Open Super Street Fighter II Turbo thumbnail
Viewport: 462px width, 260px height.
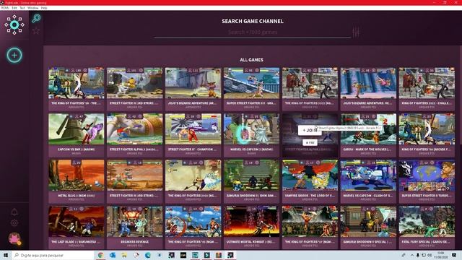pyautogui.click(x=427, y=175)
